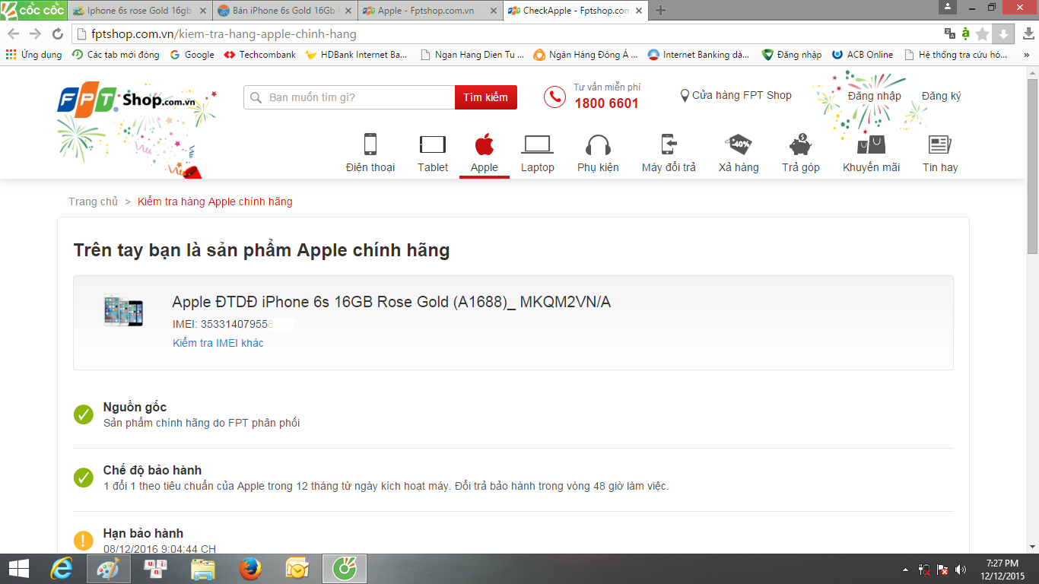Click the Laptop category icon
Image resolution: width=1039 pixels, height=584 pixels.
pos(537,144)
